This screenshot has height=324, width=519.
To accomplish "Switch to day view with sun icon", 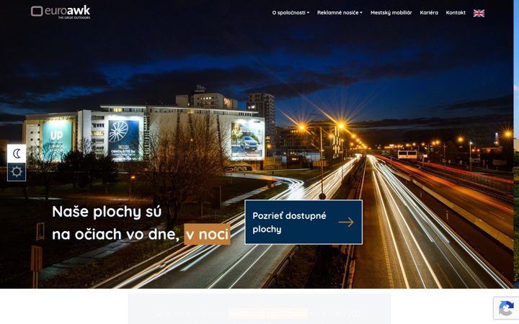I will click(x=17, y=172).
